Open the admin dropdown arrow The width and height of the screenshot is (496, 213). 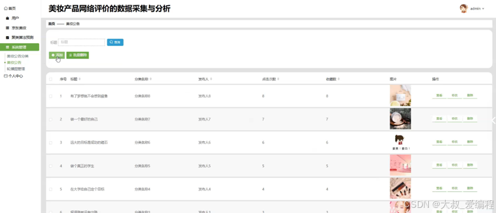point(483,9)
